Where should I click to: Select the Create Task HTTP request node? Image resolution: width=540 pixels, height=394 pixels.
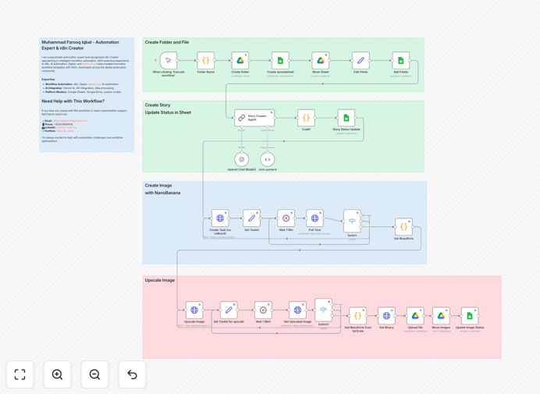coord(220,218)
